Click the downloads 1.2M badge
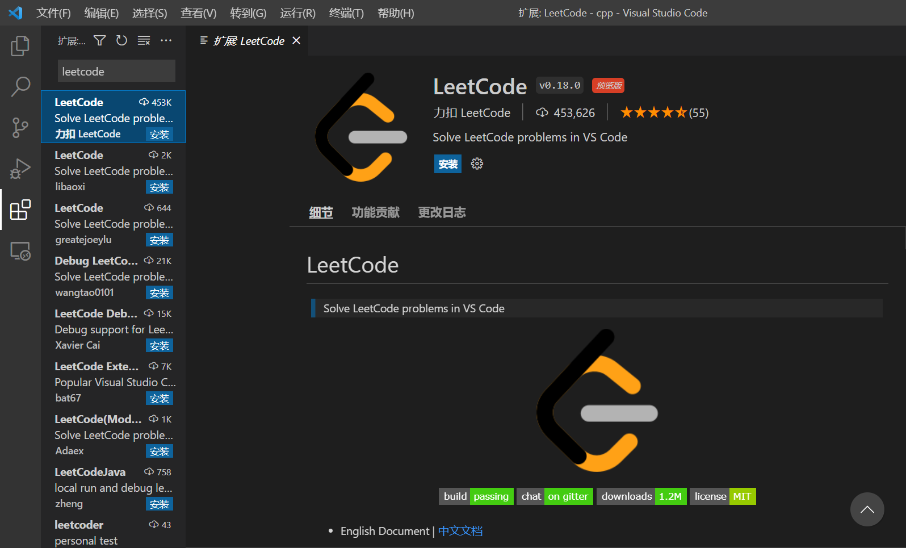The width and height of the screenshot is (906, 548). tap(642, 496)
